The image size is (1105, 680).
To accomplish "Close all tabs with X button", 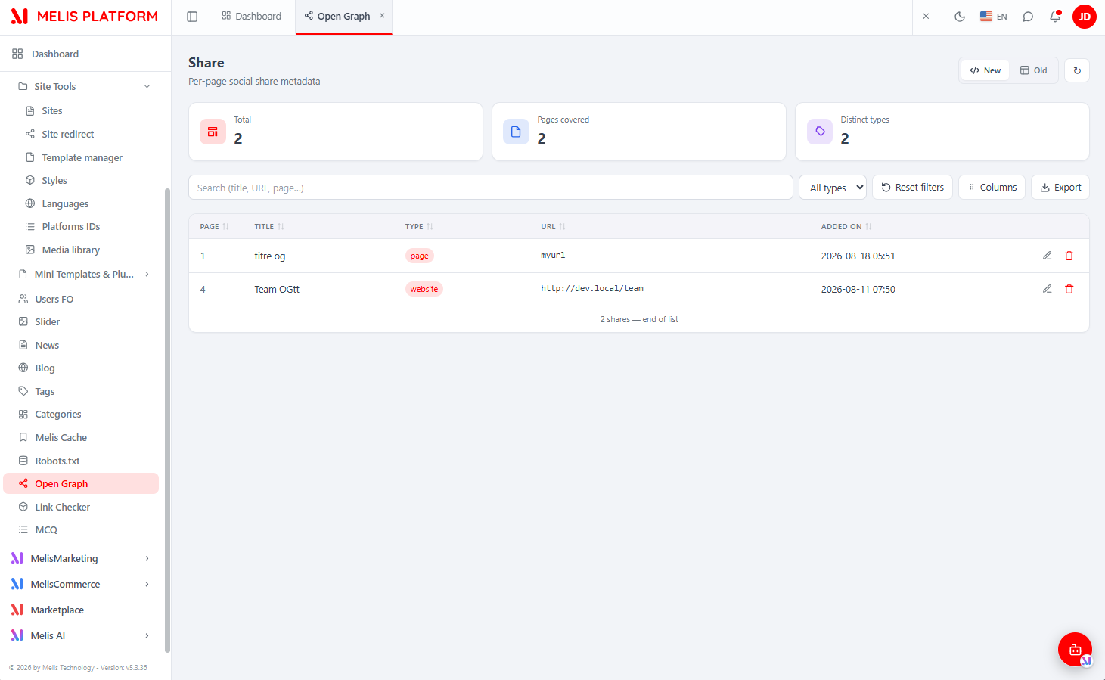I will pos(926,16).
